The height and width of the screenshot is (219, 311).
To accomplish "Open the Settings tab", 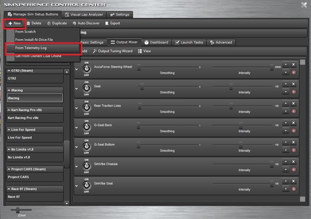I will [120, 15].
